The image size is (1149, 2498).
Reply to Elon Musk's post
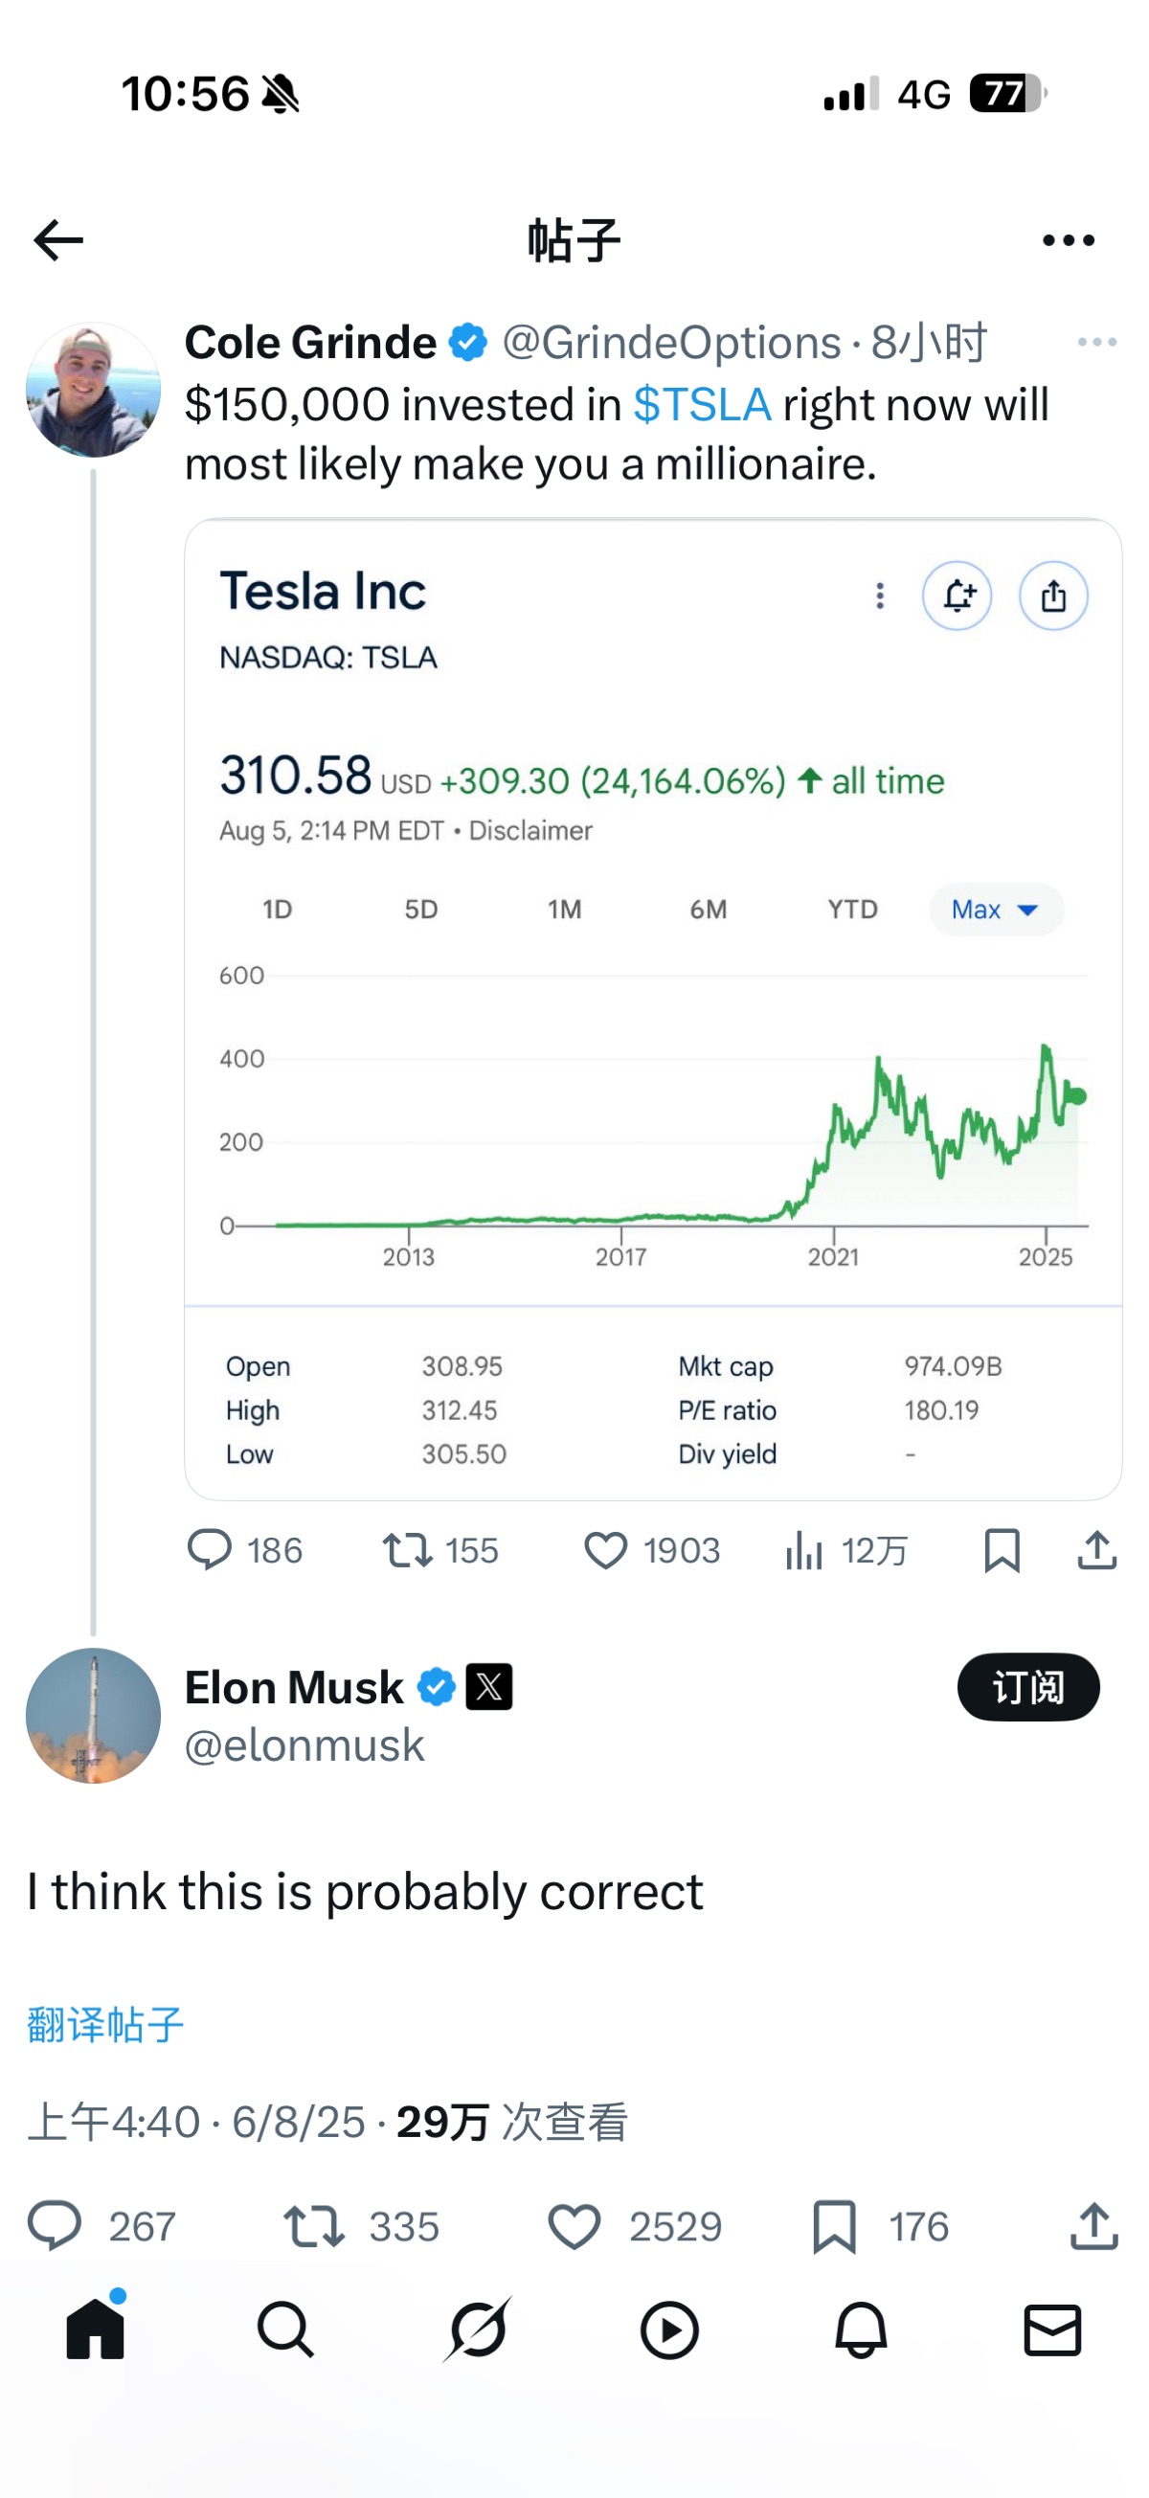pyautogui.click(x=55, y=2225)
